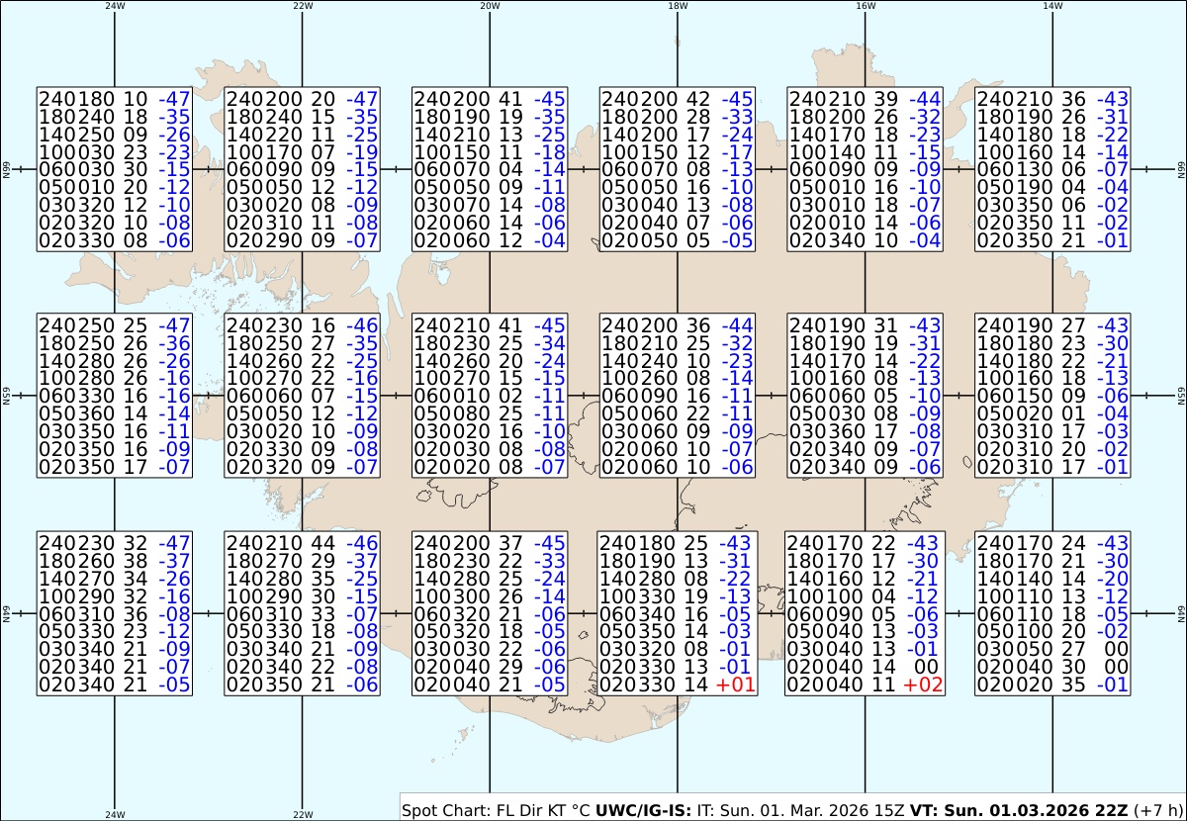
Task: Select the row "240170 24 -43"
Action: (1053, 542)
